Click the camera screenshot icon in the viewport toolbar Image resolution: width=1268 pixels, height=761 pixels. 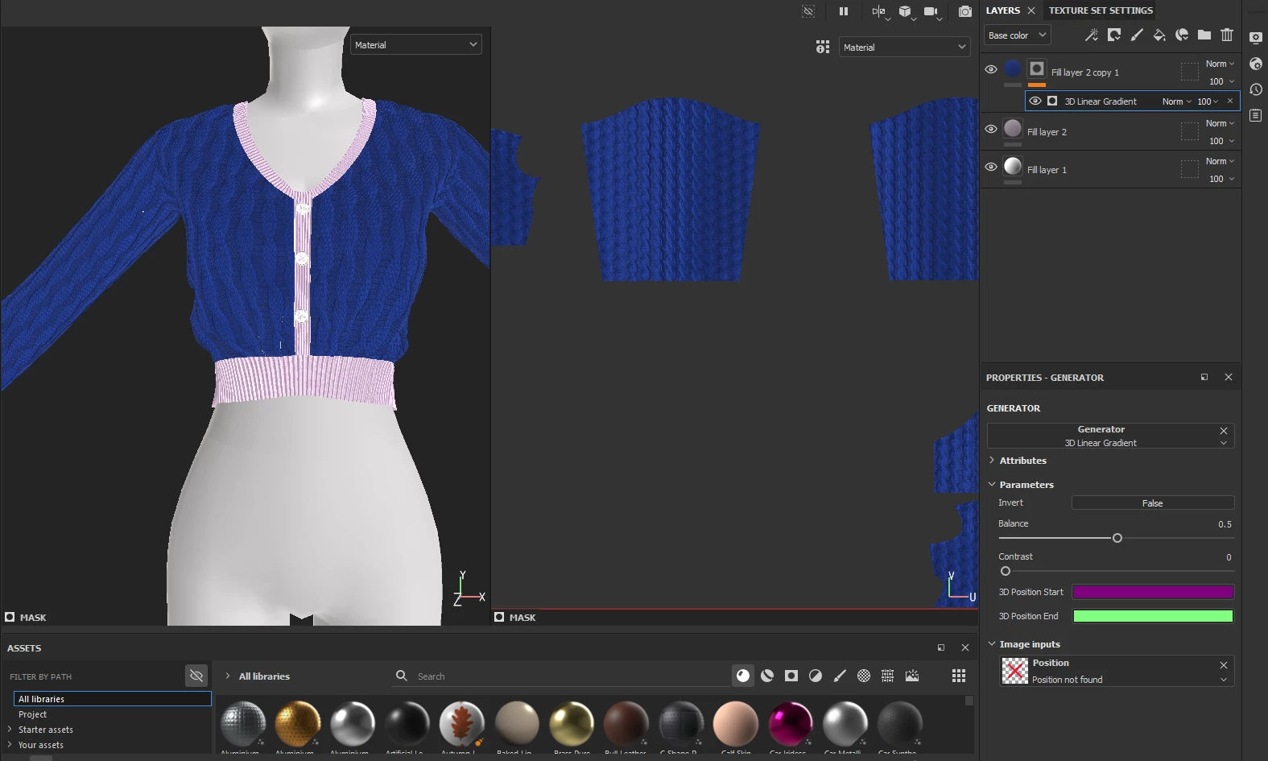(965, 11)
